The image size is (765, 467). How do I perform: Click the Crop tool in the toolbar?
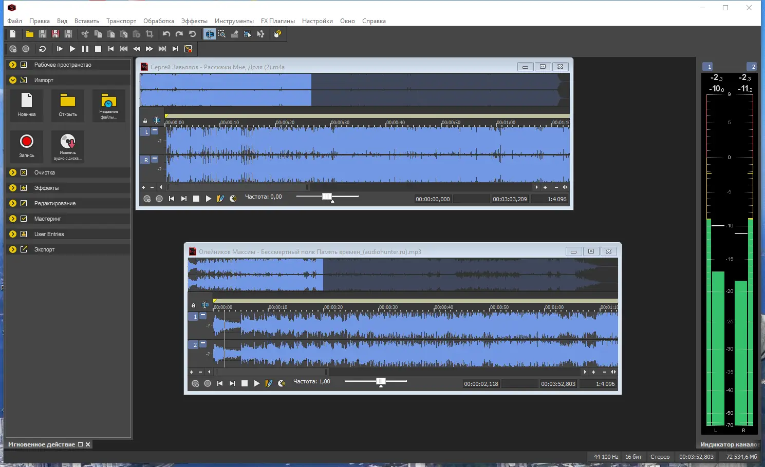(x=150, y=34)
